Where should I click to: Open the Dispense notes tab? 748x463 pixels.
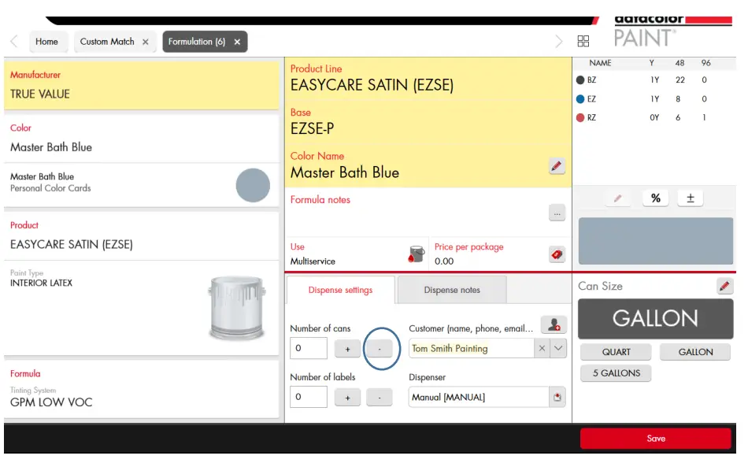point(452,290)
